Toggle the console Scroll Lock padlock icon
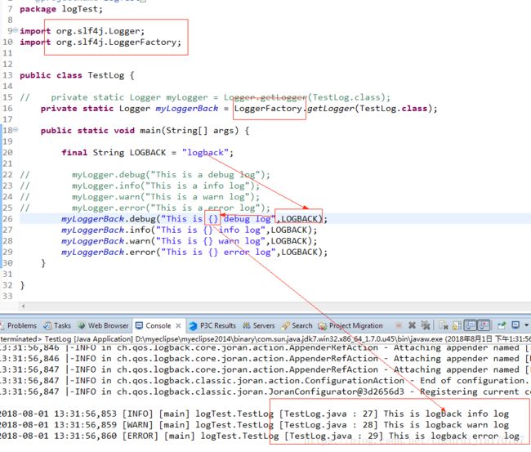Image resolution: width=531 pixels, height=452 pixels. coord(457,325)
